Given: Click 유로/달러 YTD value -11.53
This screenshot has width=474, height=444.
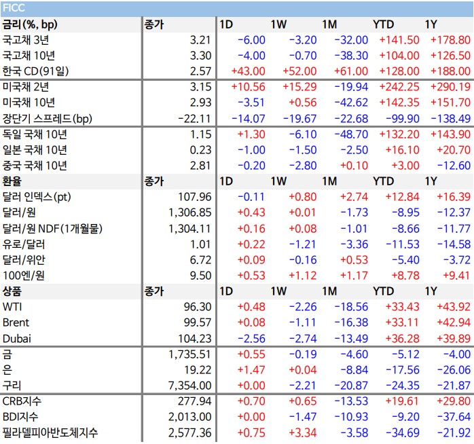Looking at the screenshot, I should [403, 244].
